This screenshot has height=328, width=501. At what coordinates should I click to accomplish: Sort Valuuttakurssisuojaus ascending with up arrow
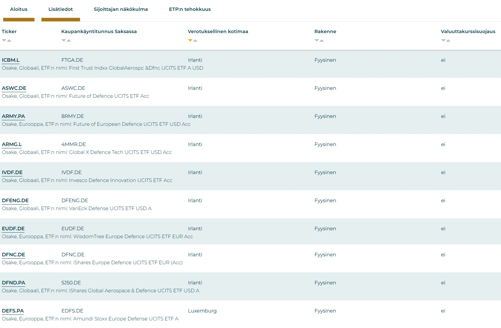point(448,40)
